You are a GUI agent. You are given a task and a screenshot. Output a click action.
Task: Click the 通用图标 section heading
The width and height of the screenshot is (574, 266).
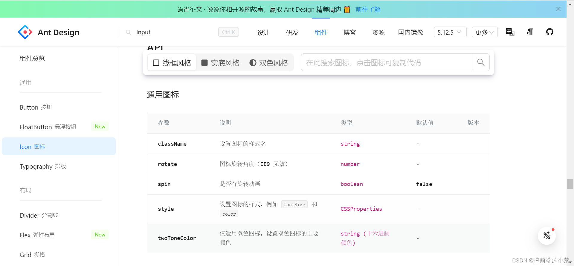click(x=163, y=95)
